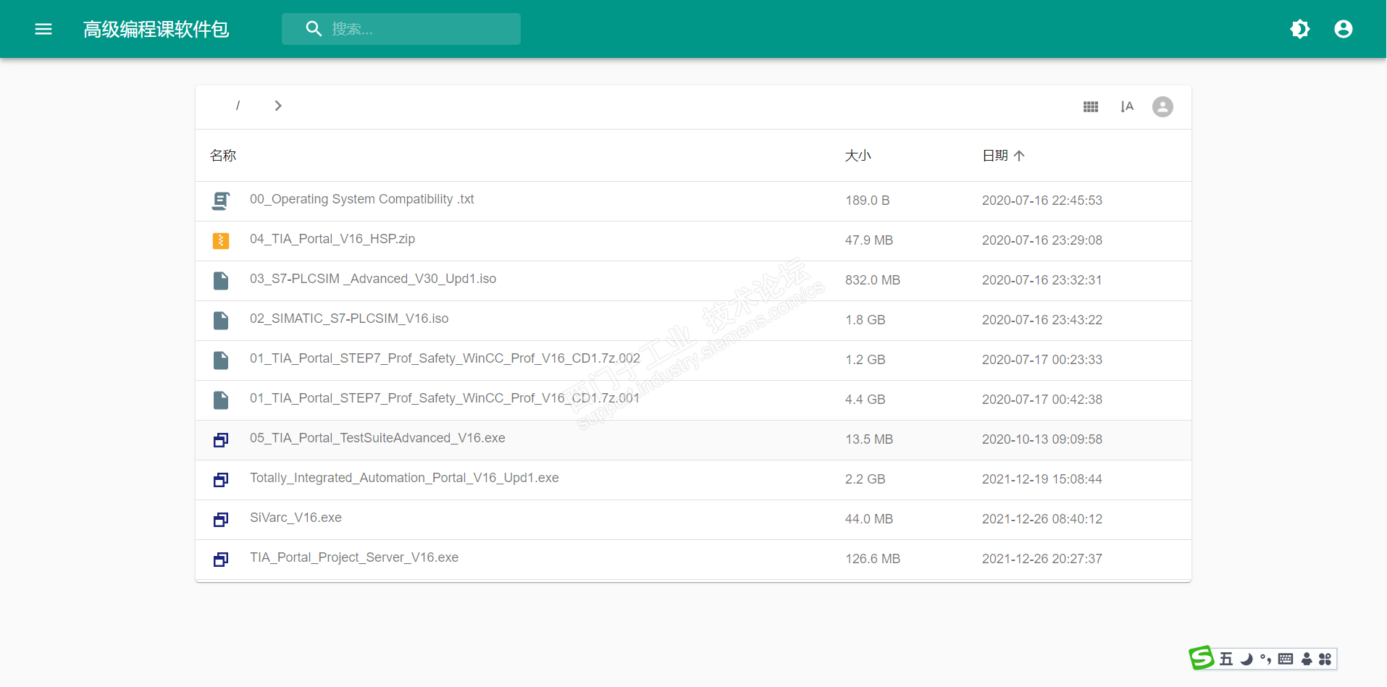This screenshot has width=1387, height=687.
Task: Open Sogou soft keyboard icon
Action: (1286, 659)
